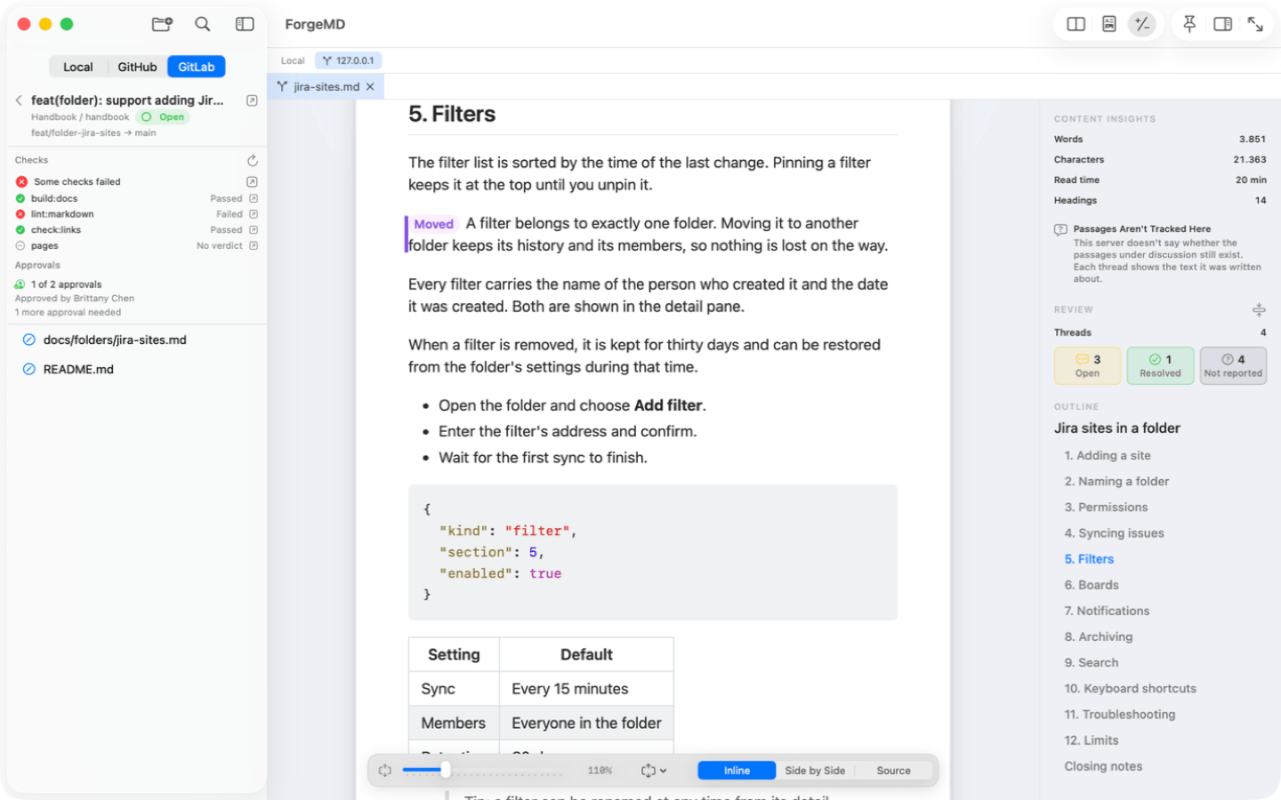This screenshot has height=800, width=1281.
Task: Click the fit-width icon left of zoom slider
Action: (x=384, y=771)
